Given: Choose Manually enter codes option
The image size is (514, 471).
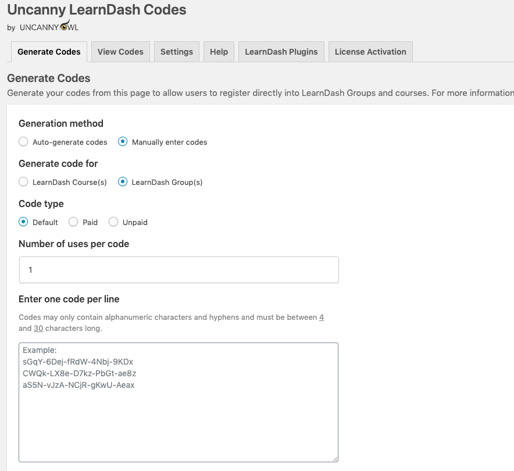Looking at the screenshot, I should (123, 142).
